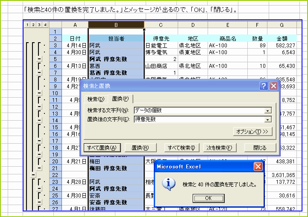
Task: Open the 検索する文字列 dropdown arrow
Action: [268, 111]
